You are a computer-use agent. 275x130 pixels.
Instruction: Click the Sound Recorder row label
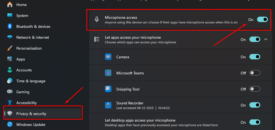(x=130, y=103)
